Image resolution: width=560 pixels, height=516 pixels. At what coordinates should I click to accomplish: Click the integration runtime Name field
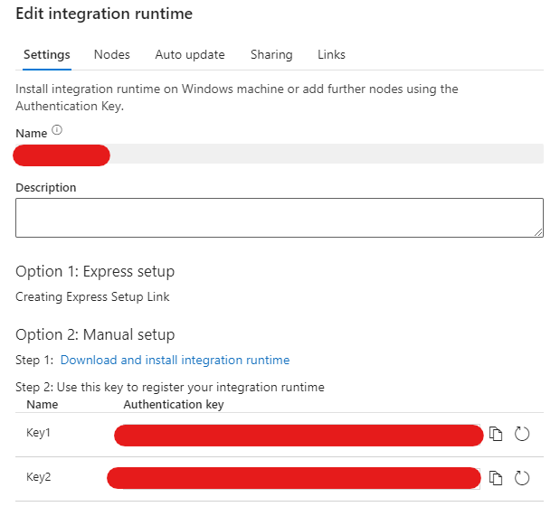[x=279, y=155]
